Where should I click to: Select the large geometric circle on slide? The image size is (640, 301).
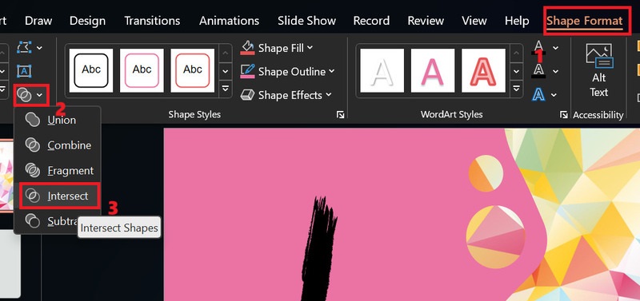coord(495,237)
